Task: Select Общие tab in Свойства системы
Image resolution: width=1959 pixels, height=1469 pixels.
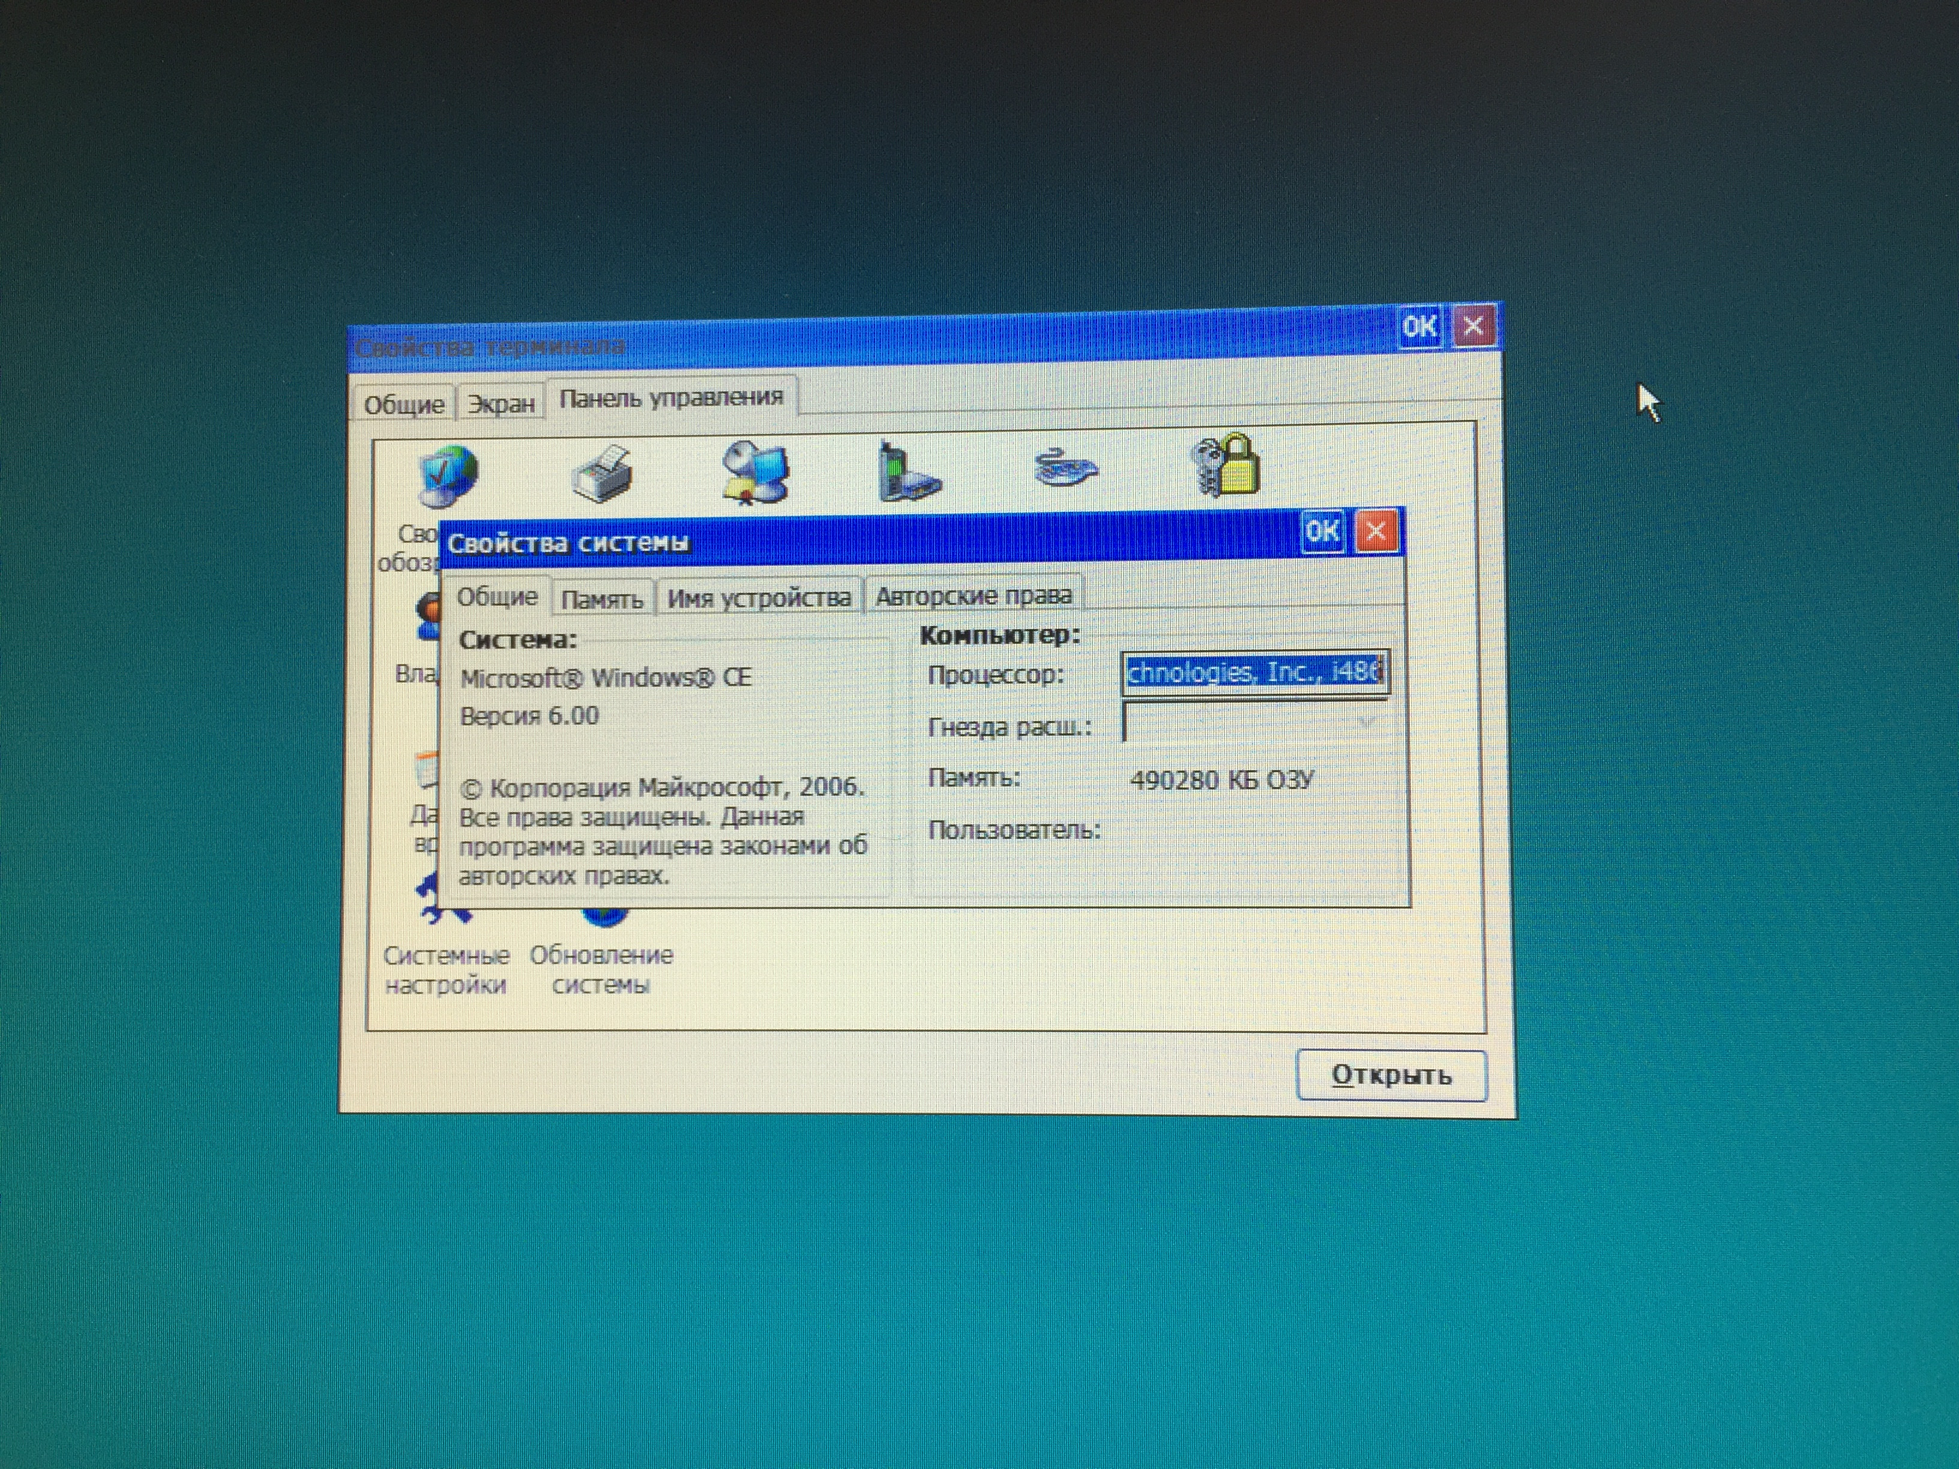Action: [497, 597]
